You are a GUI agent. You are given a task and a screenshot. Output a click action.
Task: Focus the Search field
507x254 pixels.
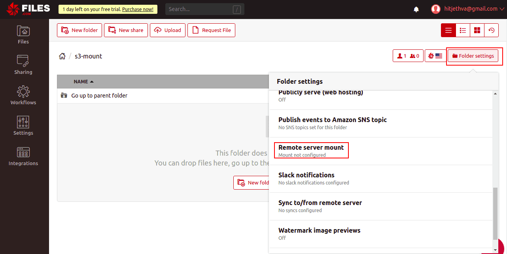pyautogui.click(x=205, y=9)
